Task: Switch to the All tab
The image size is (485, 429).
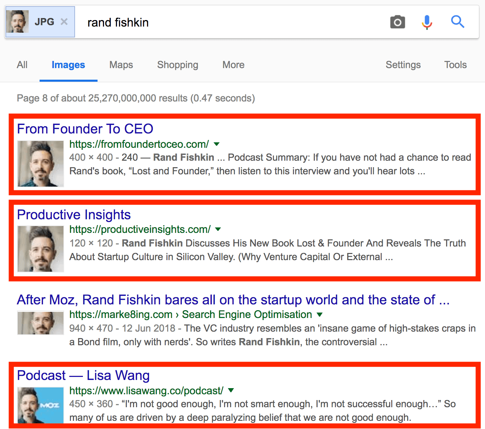Action: (x=22, y=65)
